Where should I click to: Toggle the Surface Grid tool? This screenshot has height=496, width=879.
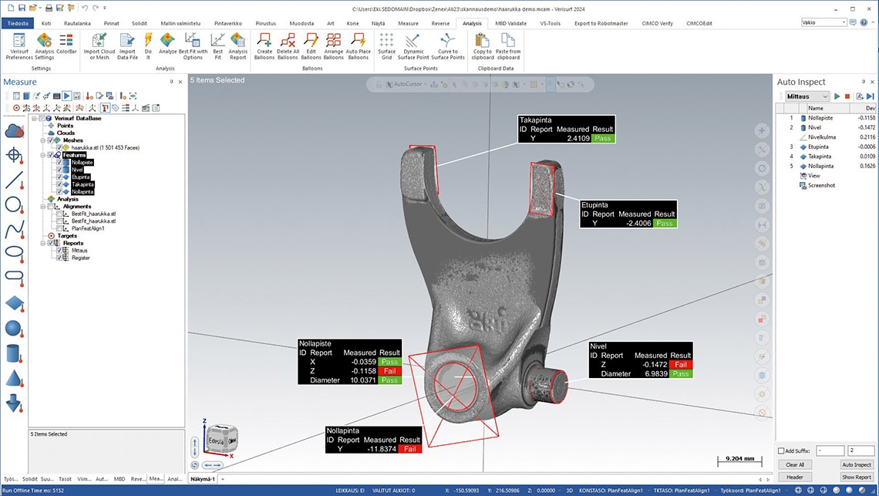pos(387,46)
